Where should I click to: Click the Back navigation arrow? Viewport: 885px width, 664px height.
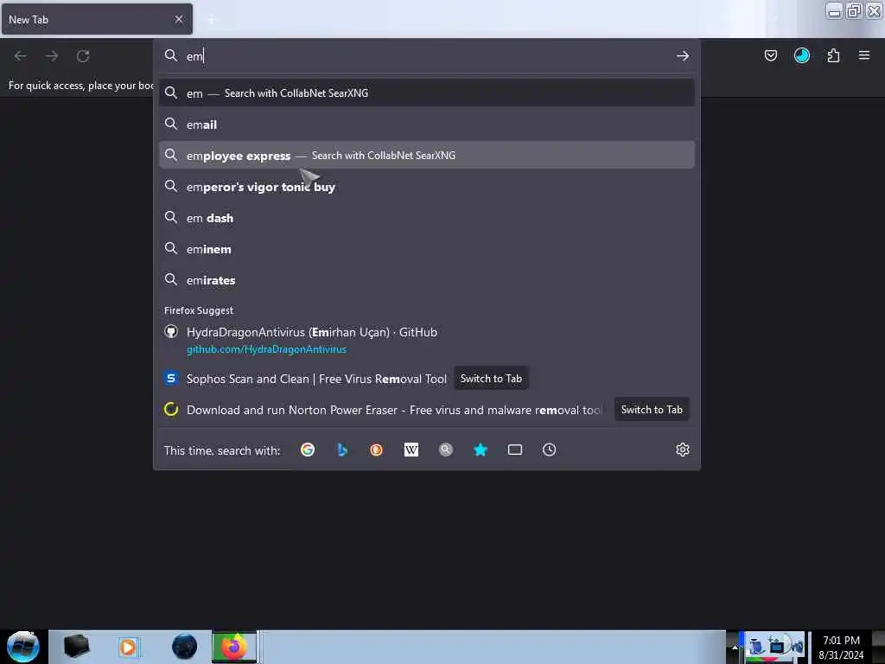click(21, 56)
